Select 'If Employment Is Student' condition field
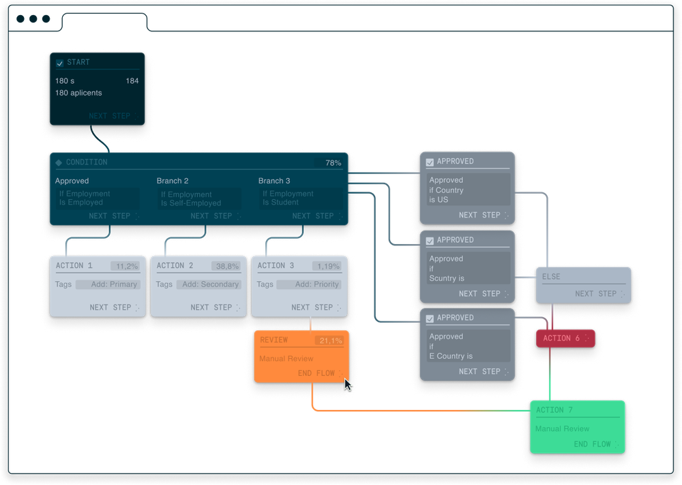Image resolution: width=682 pixels, height=485 pixels. point(301,199)
